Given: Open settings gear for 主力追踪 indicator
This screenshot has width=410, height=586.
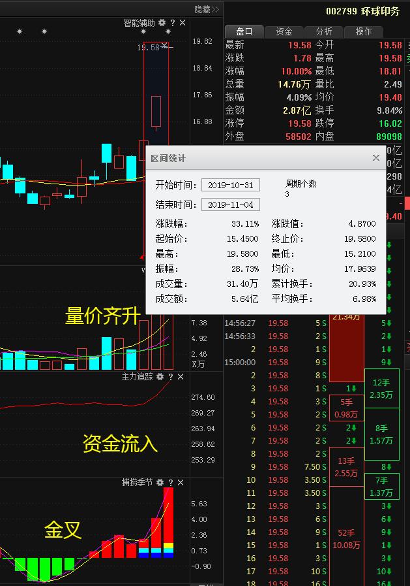Looking at the screenshot, I should coord(160,377).
